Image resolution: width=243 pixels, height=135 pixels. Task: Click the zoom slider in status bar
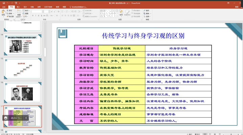click(231, 134)
